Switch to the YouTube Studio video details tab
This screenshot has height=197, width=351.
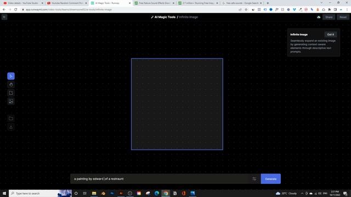click(22, 3)
